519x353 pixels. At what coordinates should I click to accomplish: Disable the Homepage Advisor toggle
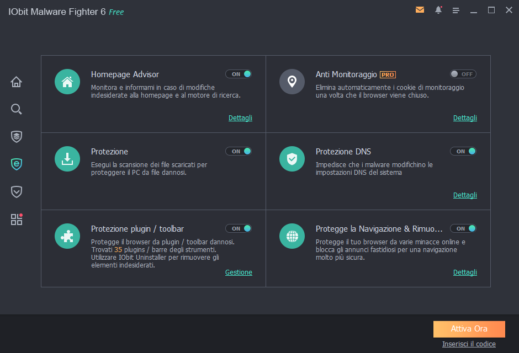pos(239,74)
